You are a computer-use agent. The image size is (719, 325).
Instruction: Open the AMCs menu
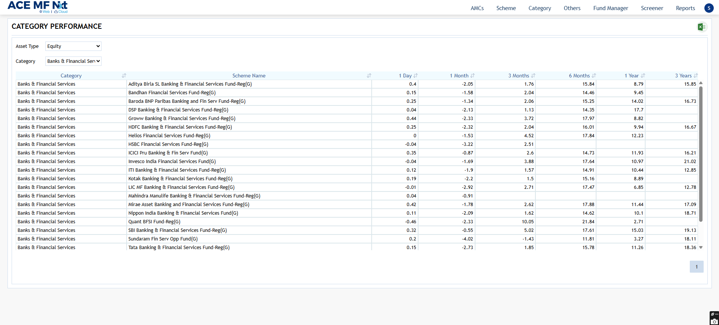[477, 8]
